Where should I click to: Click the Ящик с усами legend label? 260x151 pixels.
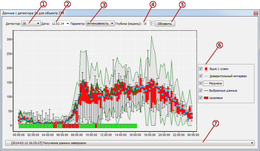click(219, 69)
